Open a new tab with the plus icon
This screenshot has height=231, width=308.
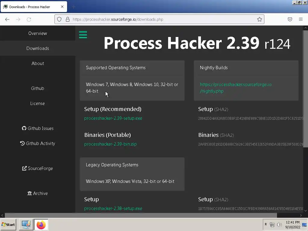point(74,7)
